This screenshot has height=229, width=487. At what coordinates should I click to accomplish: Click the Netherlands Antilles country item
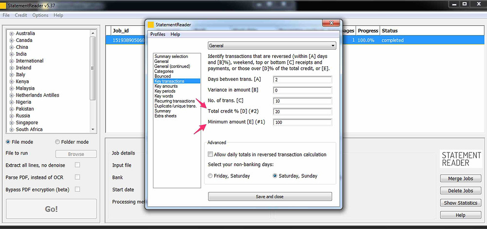coord(37,95)
